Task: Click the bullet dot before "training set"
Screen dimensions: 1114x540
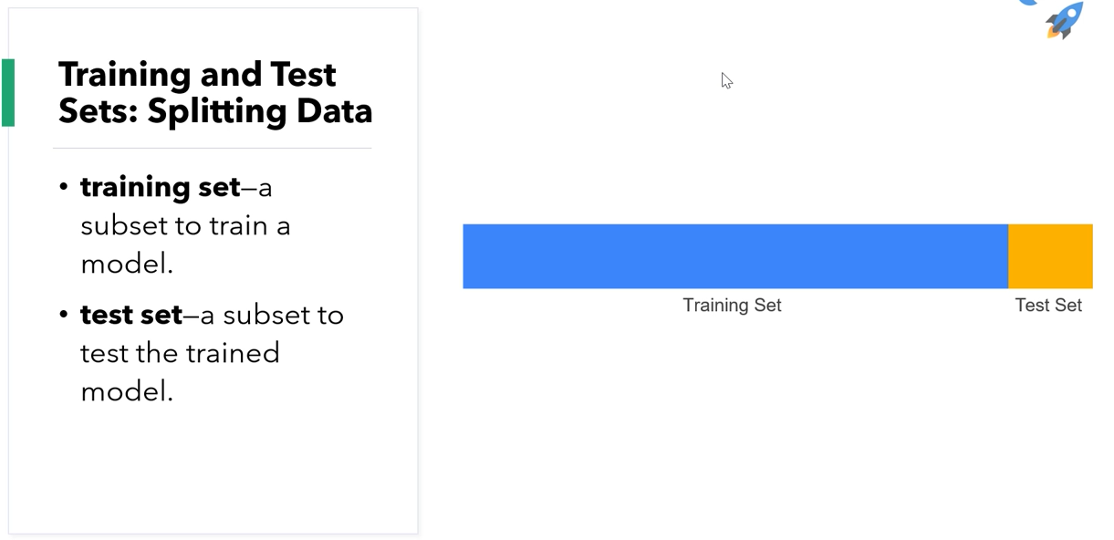Action: pos(64,188)
